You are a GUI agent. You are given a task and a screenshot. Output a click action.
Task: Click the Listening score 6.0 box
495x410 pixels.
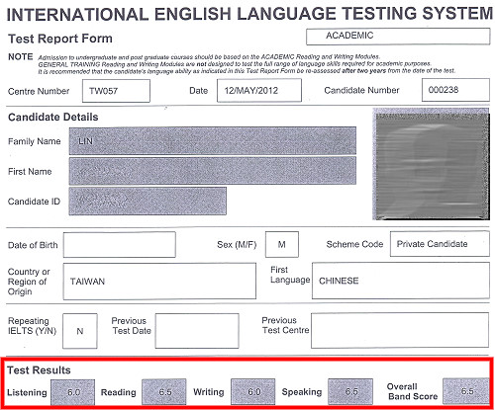point(73,392)
